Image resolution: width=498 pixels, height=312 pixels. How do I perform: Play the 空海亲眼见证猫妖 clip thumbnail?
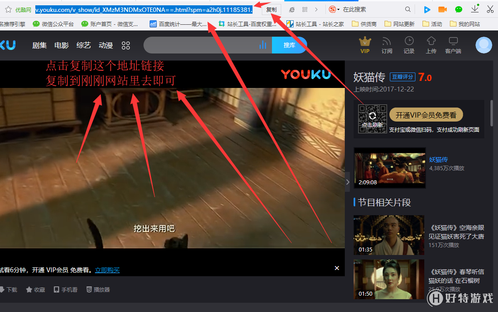pyautogui.click(x=389, y=235)
